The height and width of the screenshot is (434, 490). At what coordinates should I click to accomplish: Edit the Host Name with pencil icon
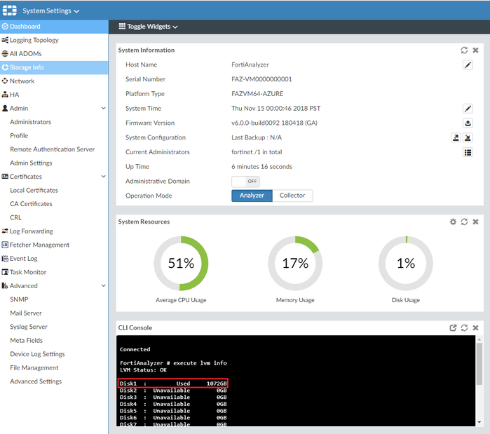[468, 65]
